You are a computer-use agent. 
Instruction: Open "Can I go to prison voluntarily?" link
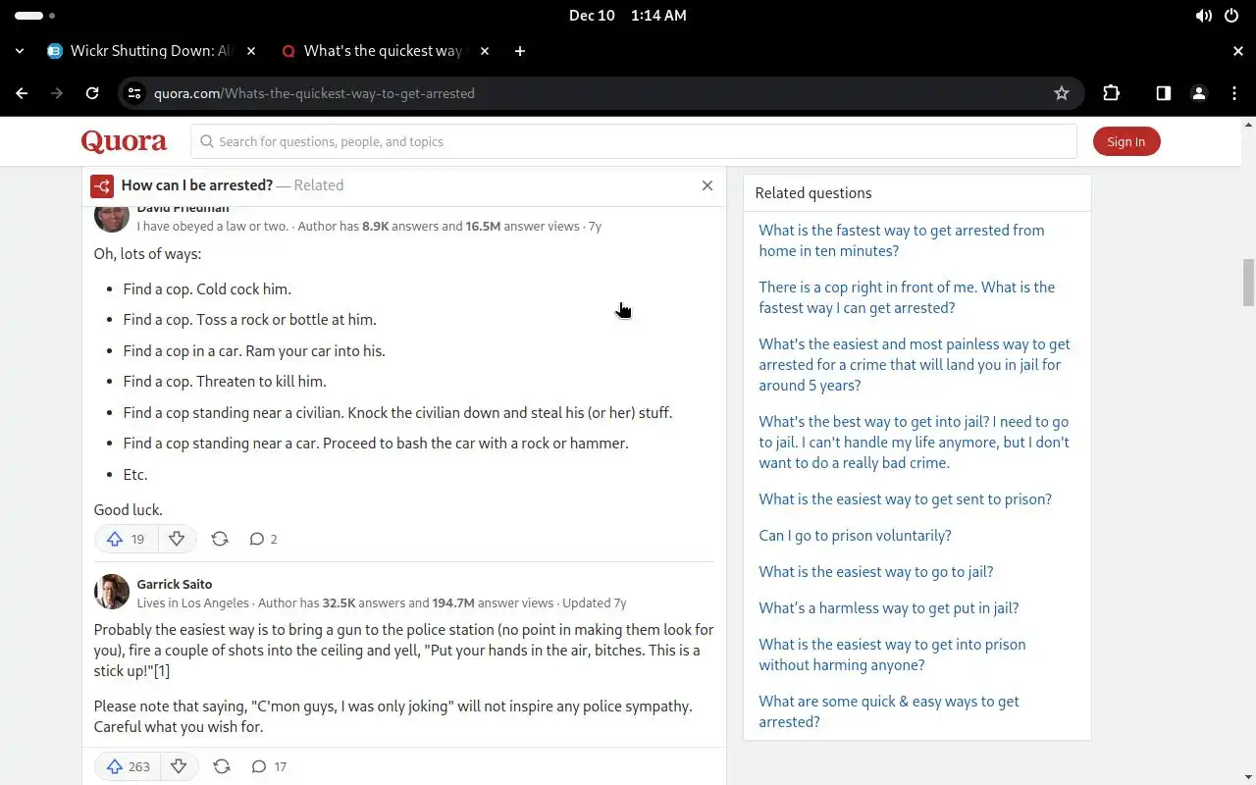click(x=855, y=535)
